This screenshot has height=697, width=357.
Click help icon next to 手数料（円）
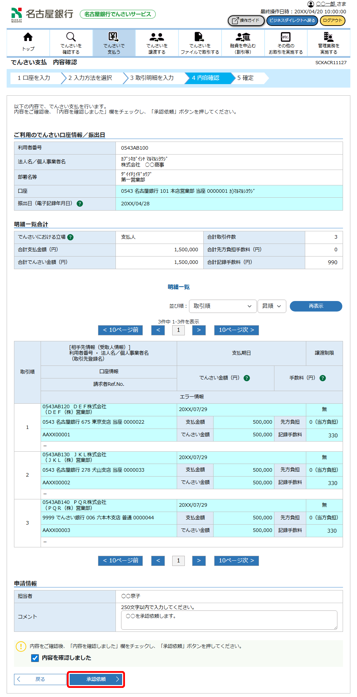[323, 378]
